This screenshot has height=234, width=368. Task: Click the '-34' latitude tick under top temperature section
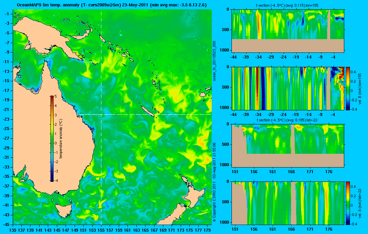[258, 57]
